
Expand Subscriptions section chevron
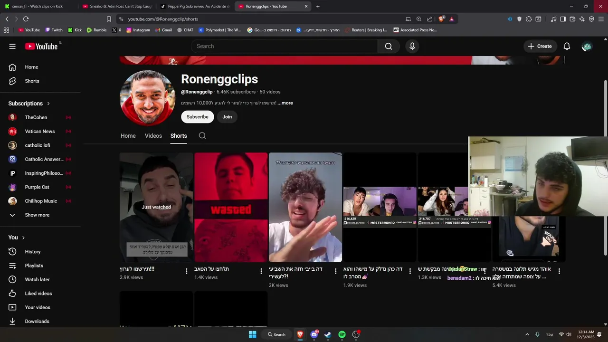48,104
